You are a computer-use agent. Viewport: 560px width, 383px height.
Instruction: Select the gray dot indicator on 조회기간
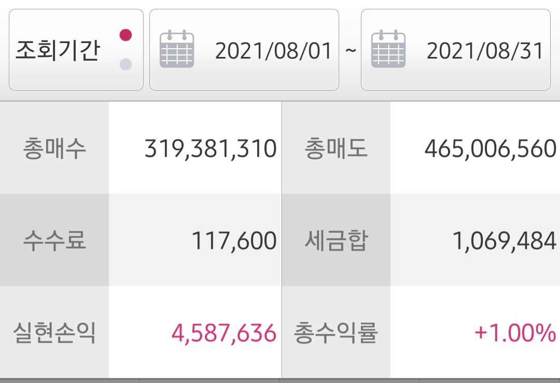125,64
